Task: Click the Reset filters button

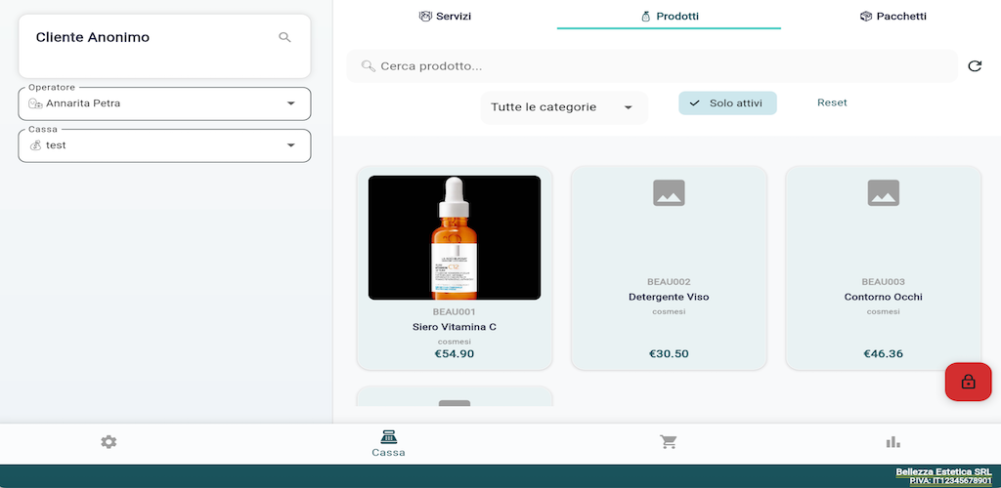Action: [x=832, y=102]
